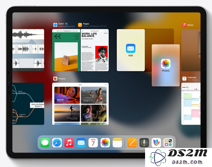
Task: Tap the Shop link on ceramics site
Action: [77, 38]
